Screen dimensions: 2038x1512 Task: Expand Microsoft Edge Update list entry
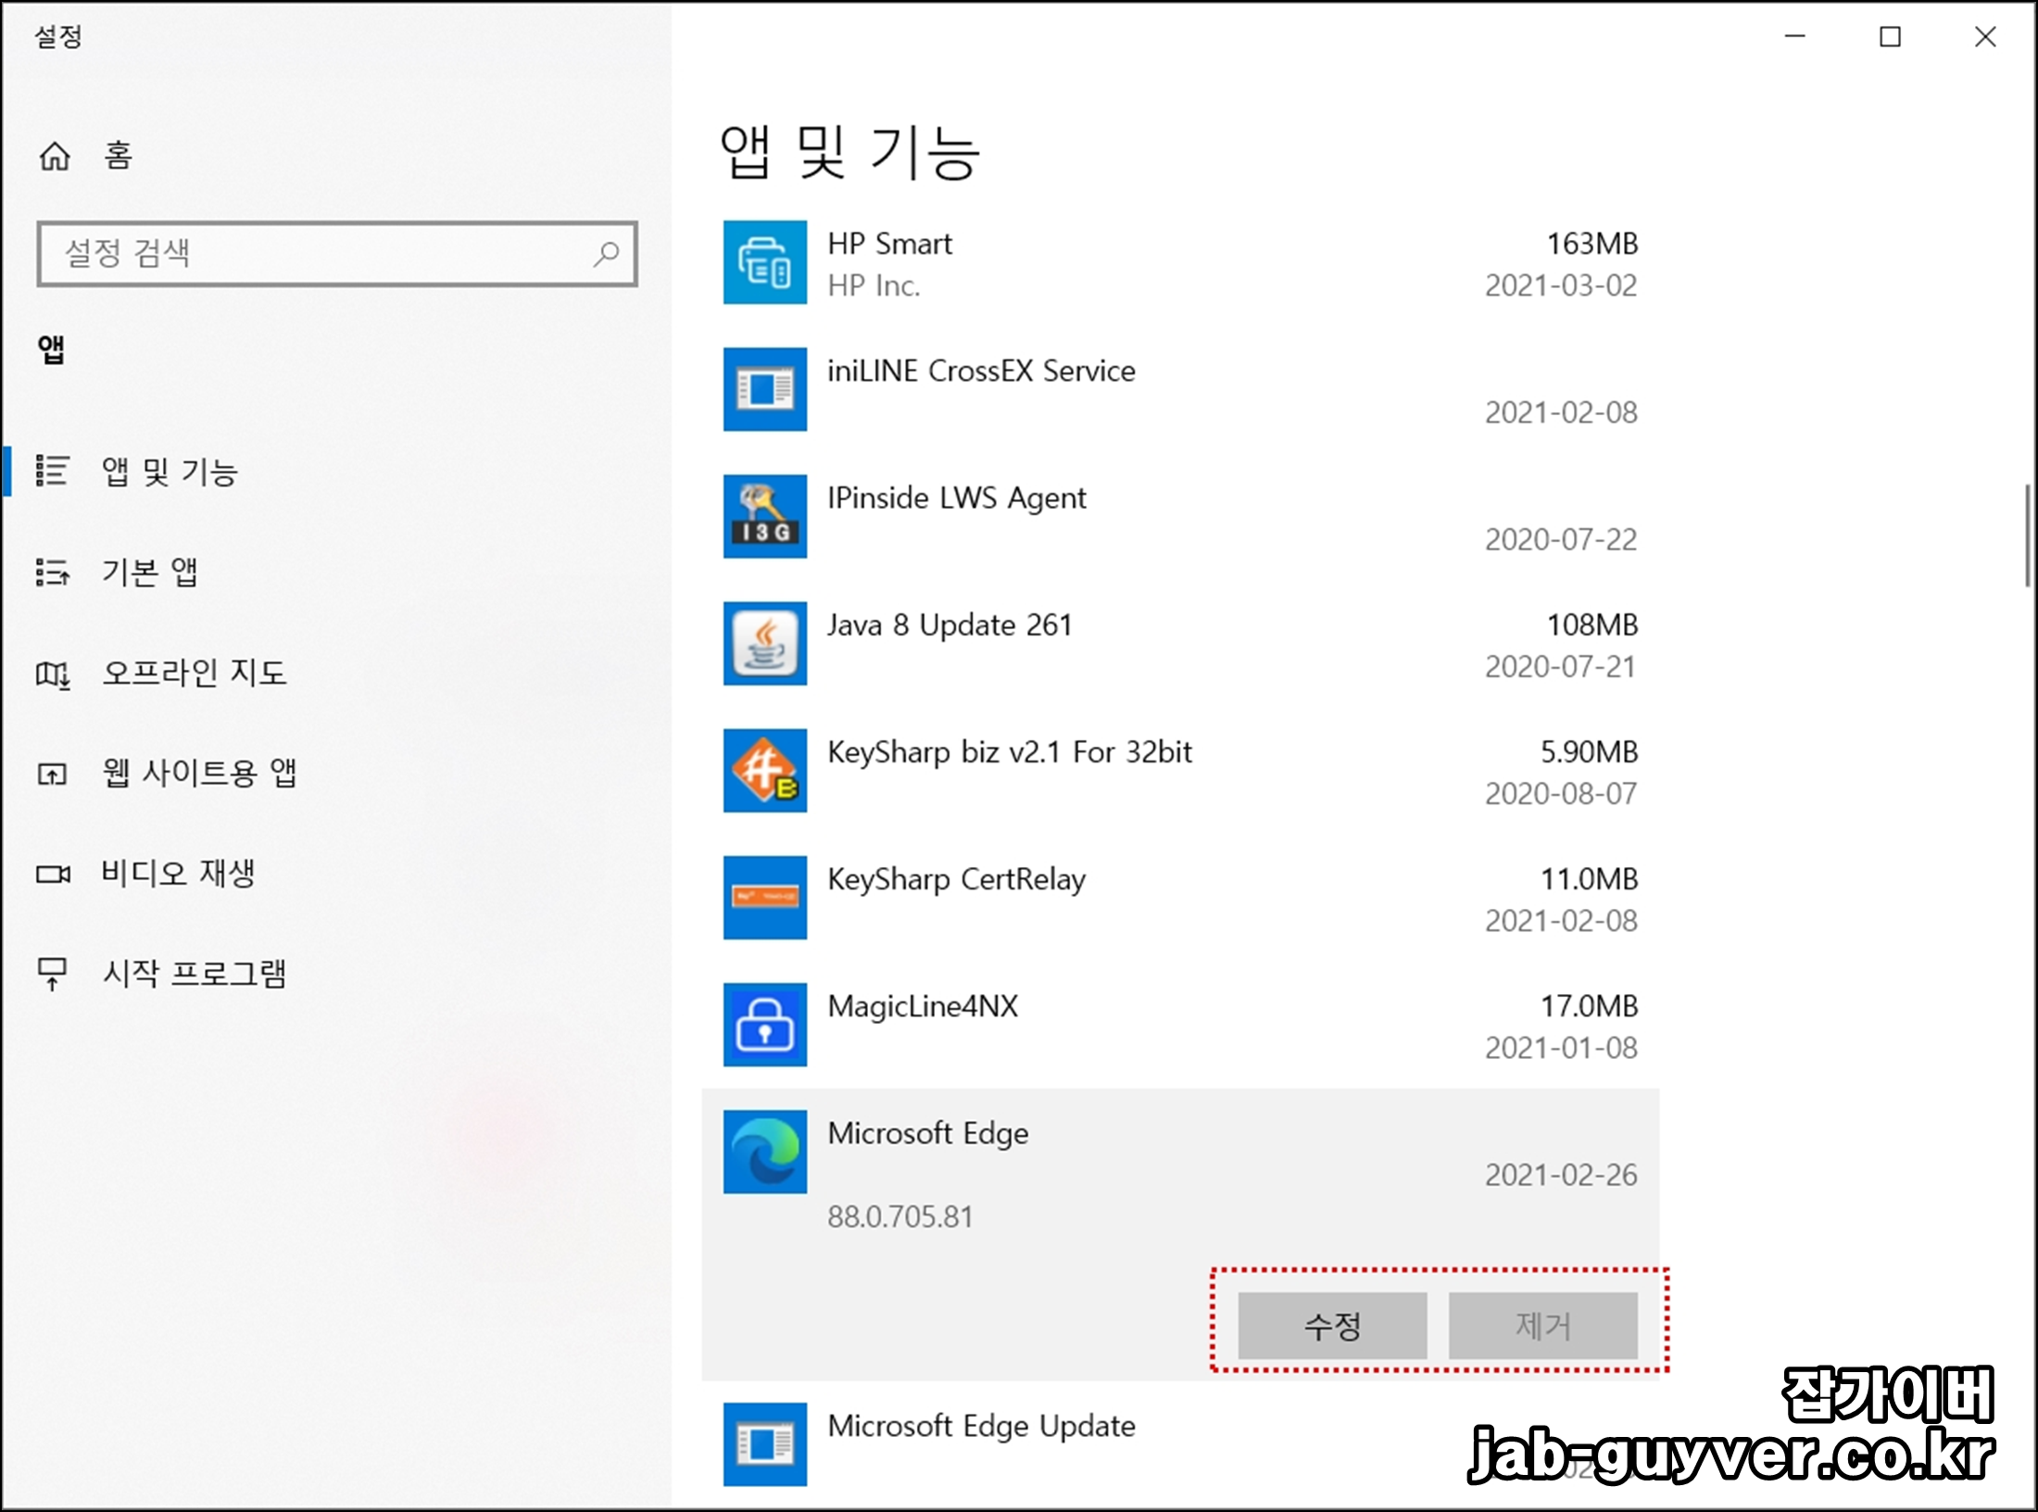click(x=981, y=1427)
